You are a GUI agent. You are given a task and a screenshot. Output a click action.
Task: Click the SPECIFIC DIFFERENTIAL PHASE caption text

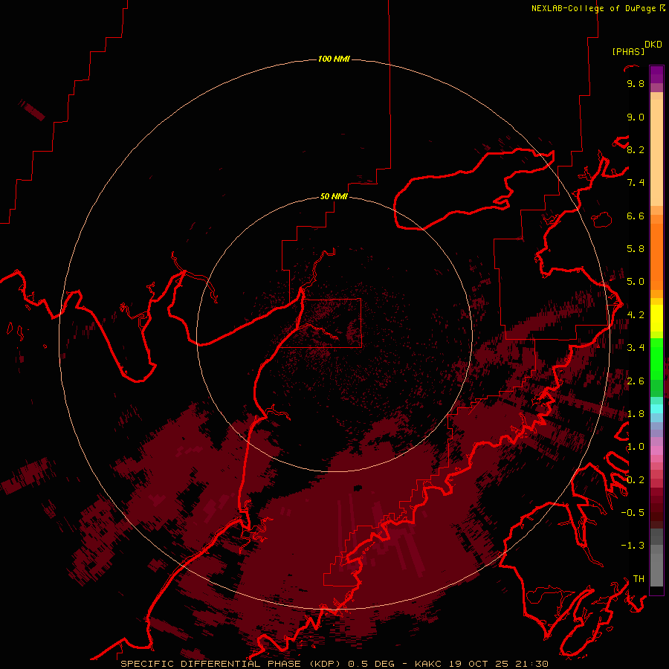[x=211, y=664]
